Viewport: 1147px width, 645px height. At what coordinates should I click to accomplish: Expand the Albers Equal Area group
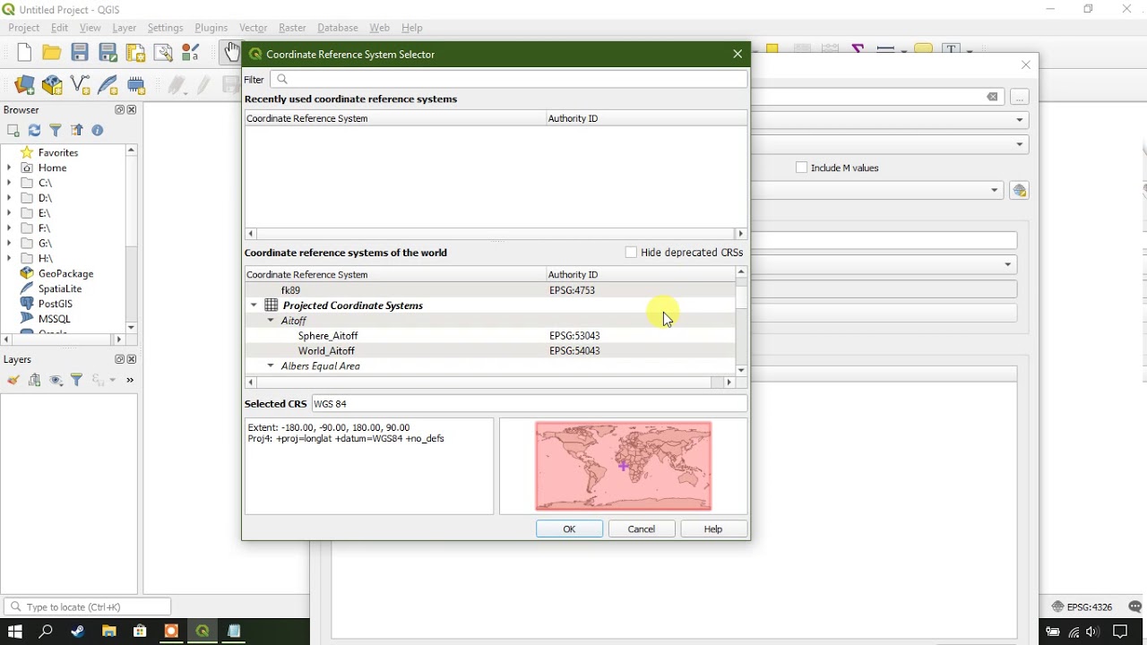tap(271, 366)
